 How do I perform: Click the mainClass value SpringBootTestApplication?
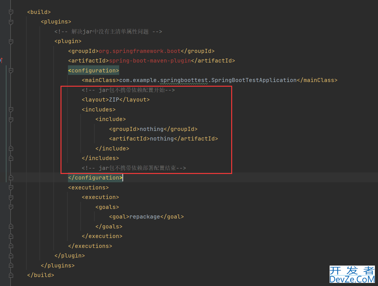click(254, 80)
